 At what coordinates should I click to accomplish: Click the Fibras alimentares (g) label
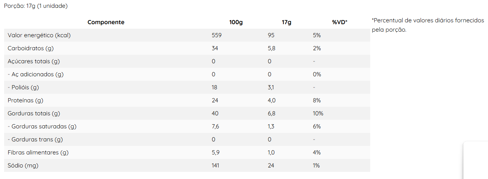pyautogui.click(x=38, y=153)
